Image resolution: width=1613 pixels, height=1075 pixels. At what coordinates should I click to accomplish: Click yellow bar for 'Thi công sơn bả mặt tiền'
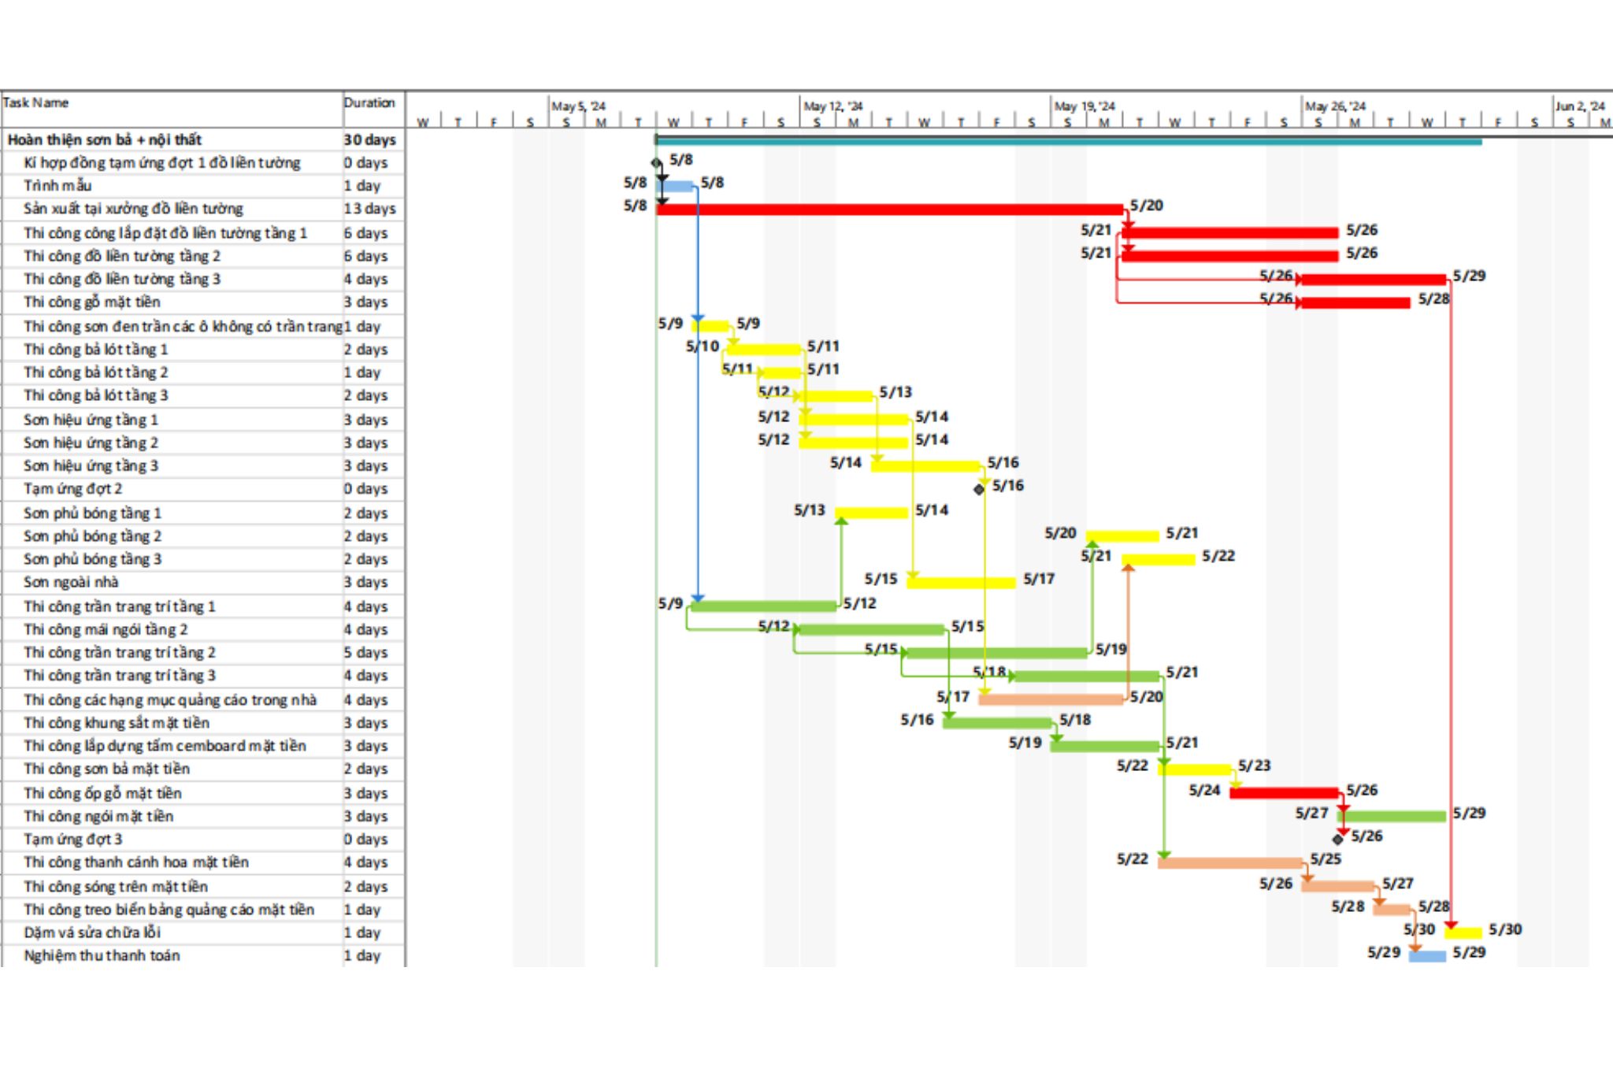[x=1195, y=769]
